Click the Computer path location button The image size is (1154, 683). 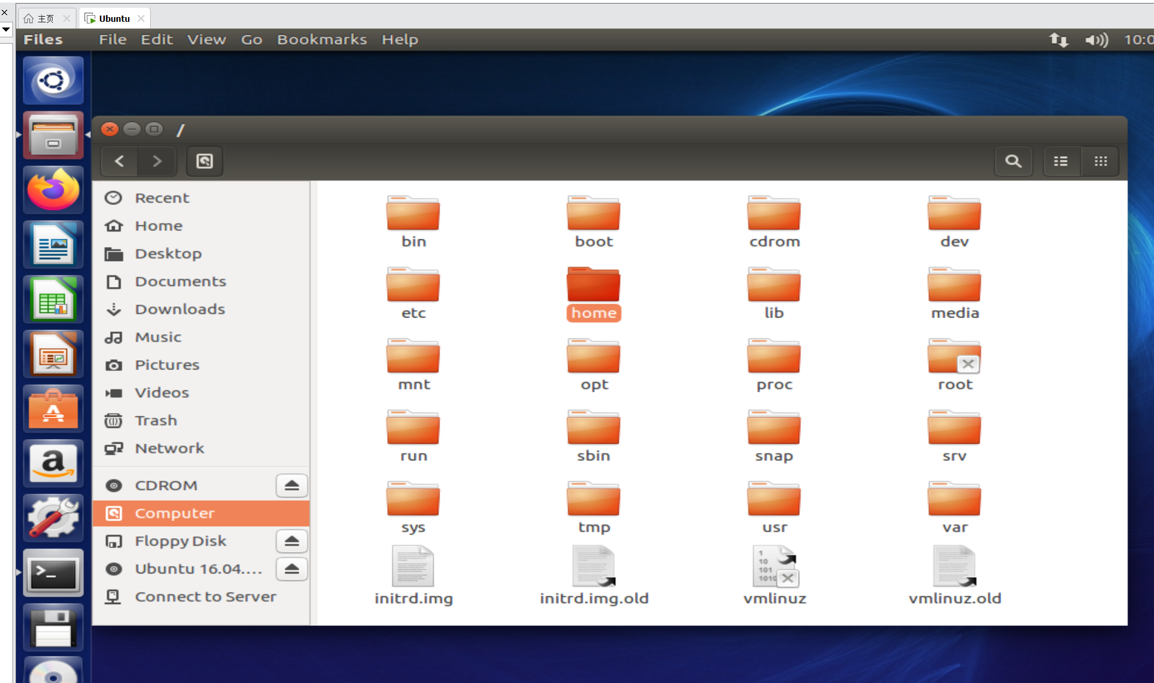[x=204, y=161]
